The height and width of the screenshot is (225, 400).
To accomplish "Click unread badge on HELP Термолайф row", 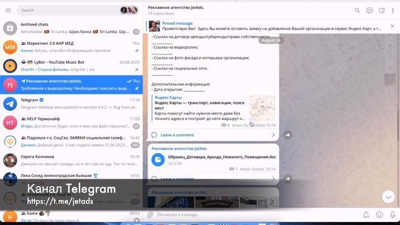I will [x=136, y=126].
